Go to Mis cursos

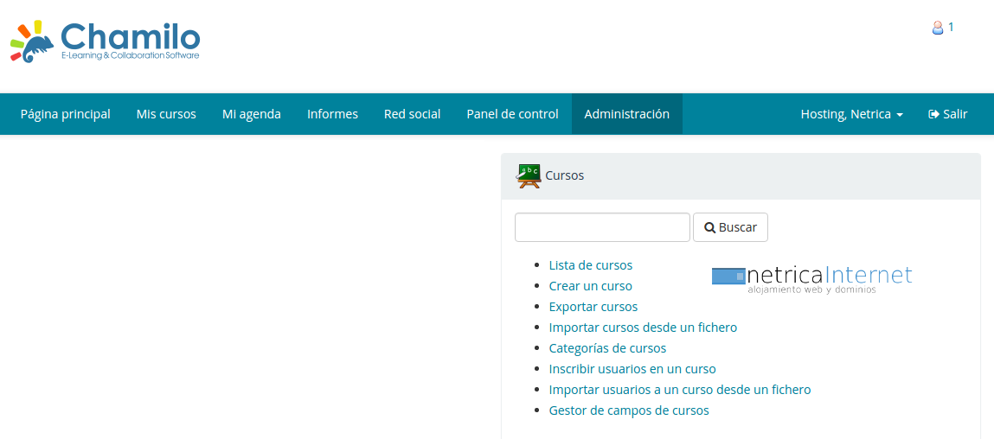(166, 114)
